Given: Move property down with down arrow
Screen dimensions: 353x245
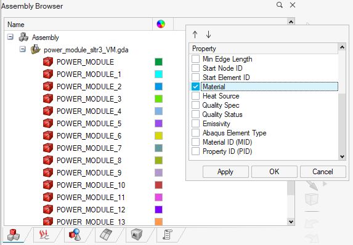Looking at the screenshot, I should pyautogui.click(x=208, y=34).
